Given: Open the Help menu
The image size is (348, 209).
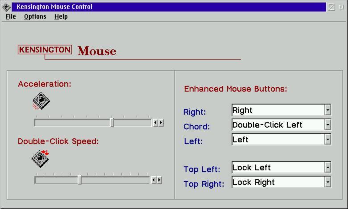Looking at the screenshot, I should click(61, 16).
